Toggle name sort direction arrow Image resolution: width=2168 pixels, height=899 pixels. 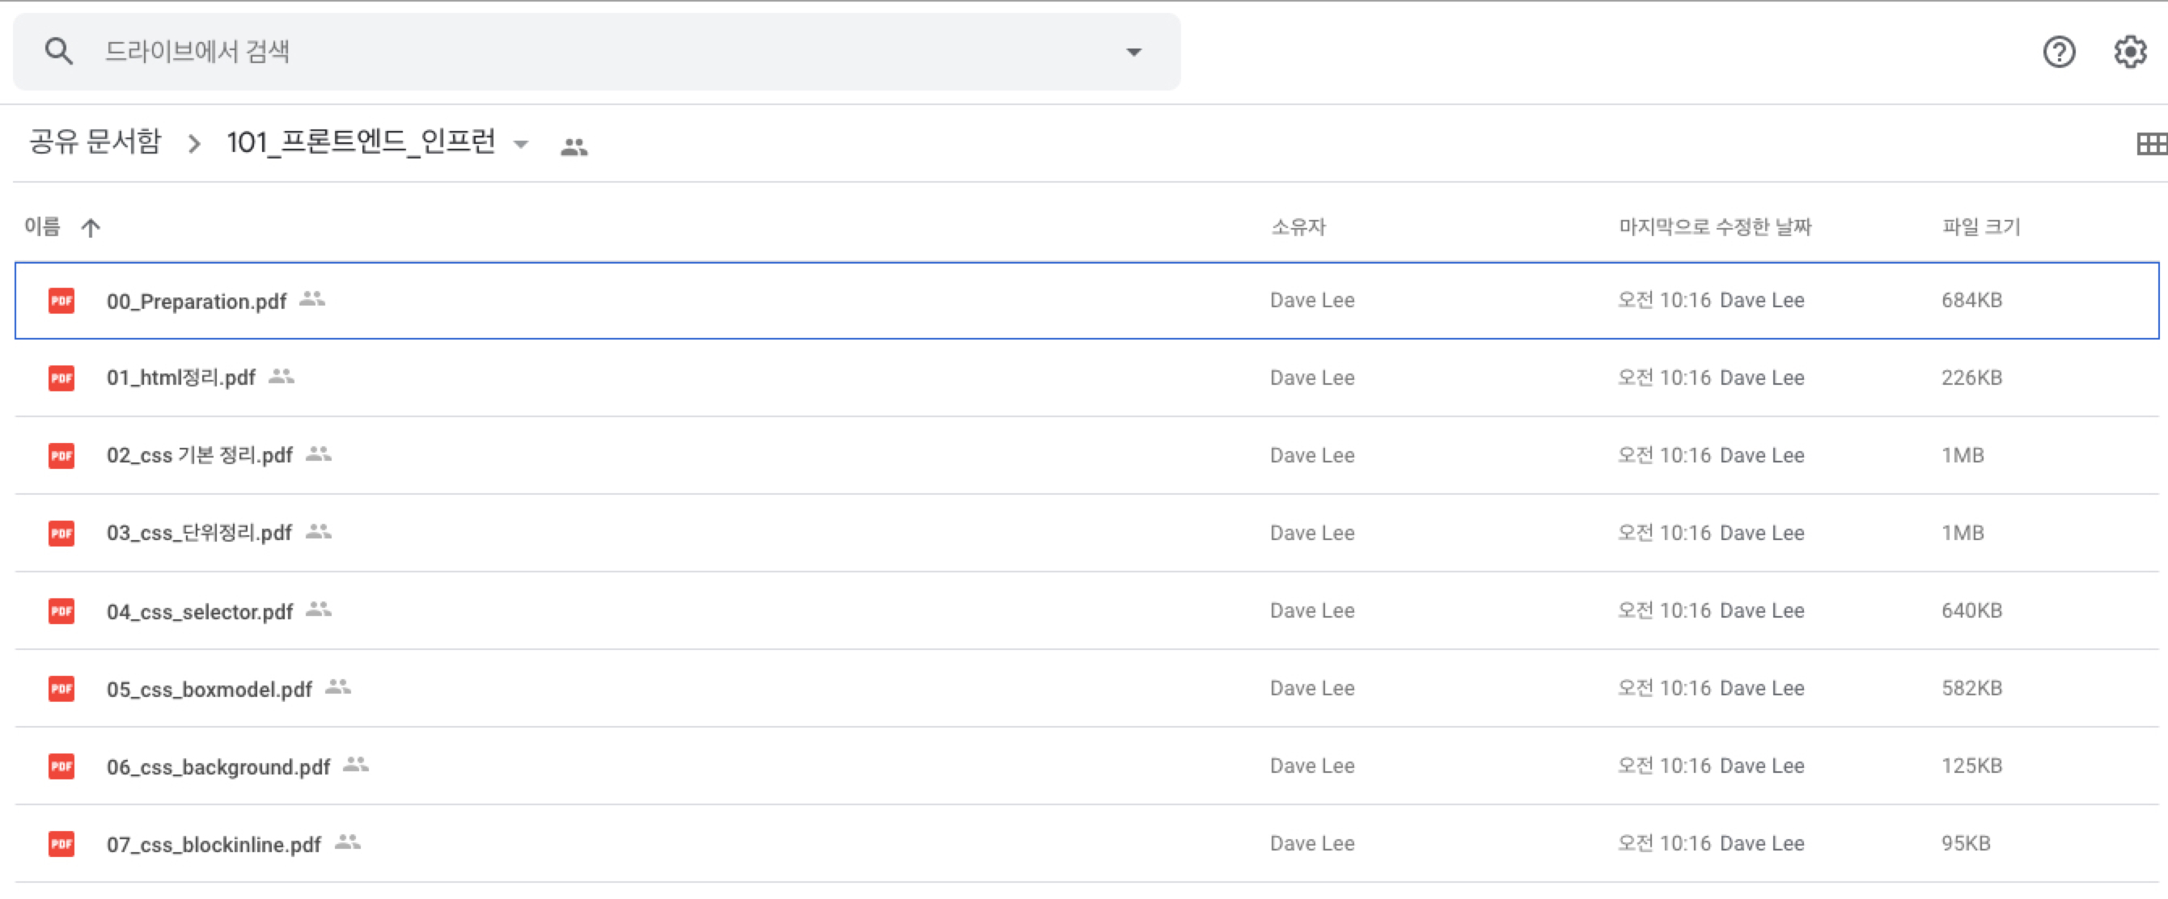pyautogui.click(x=91, y=227)
